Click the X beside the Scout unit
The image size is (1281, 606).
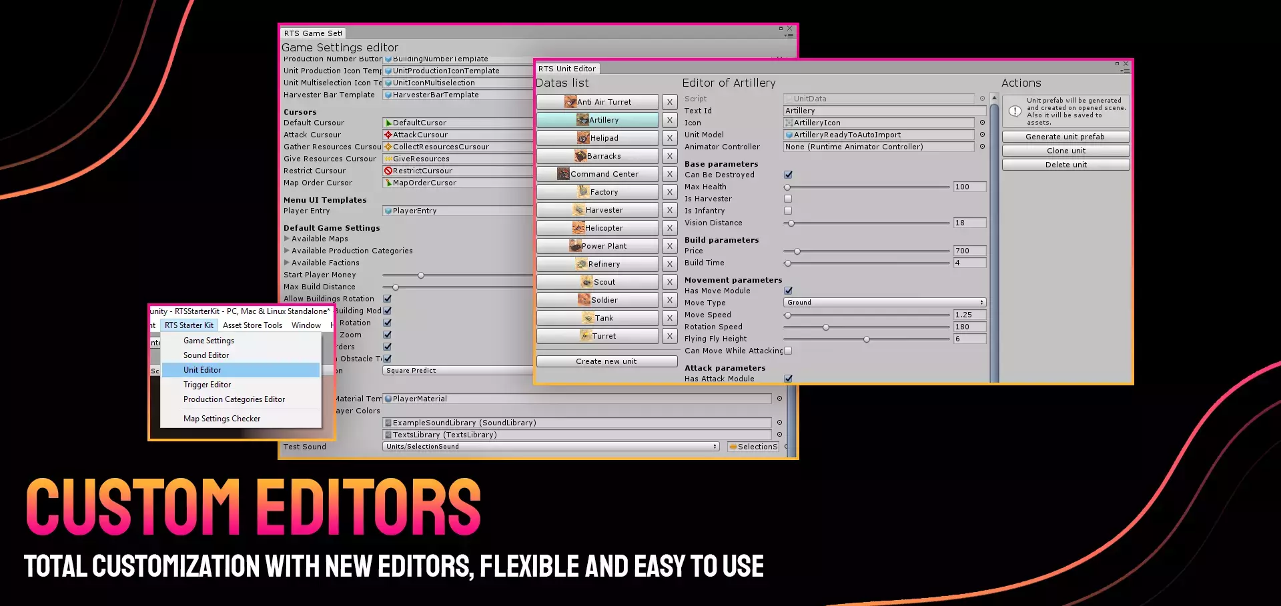(670, 282)
